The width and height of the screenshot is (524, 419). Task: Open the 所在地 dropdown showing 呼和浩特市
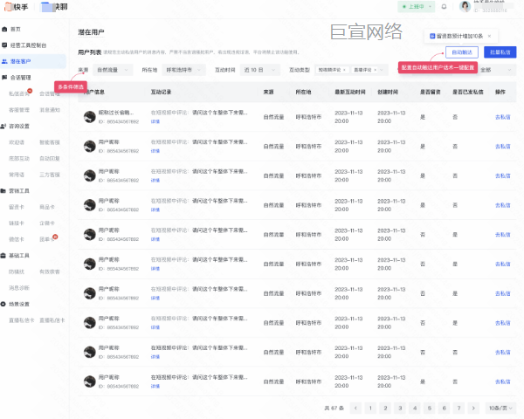(183, 70)
